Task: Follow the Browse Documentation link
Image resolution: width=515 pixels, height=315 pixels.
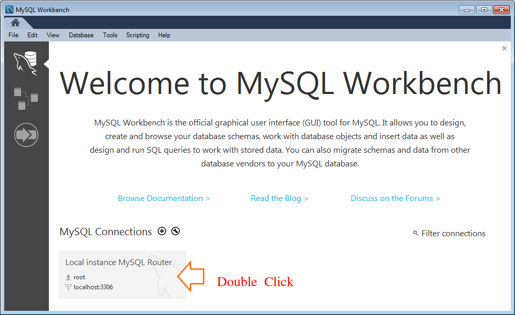Action: [164, 198]
